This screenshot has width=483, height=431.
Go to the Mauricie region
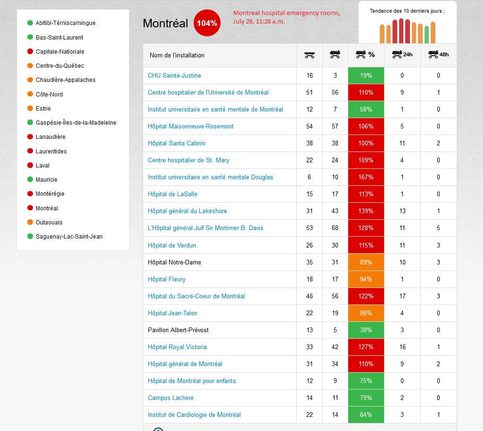(47, 179)
